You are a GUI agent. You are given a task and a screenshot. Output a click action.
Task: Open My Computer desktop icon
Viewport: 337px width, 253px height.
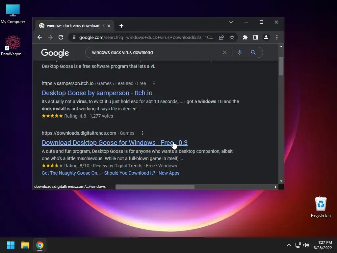pos(13,14)
